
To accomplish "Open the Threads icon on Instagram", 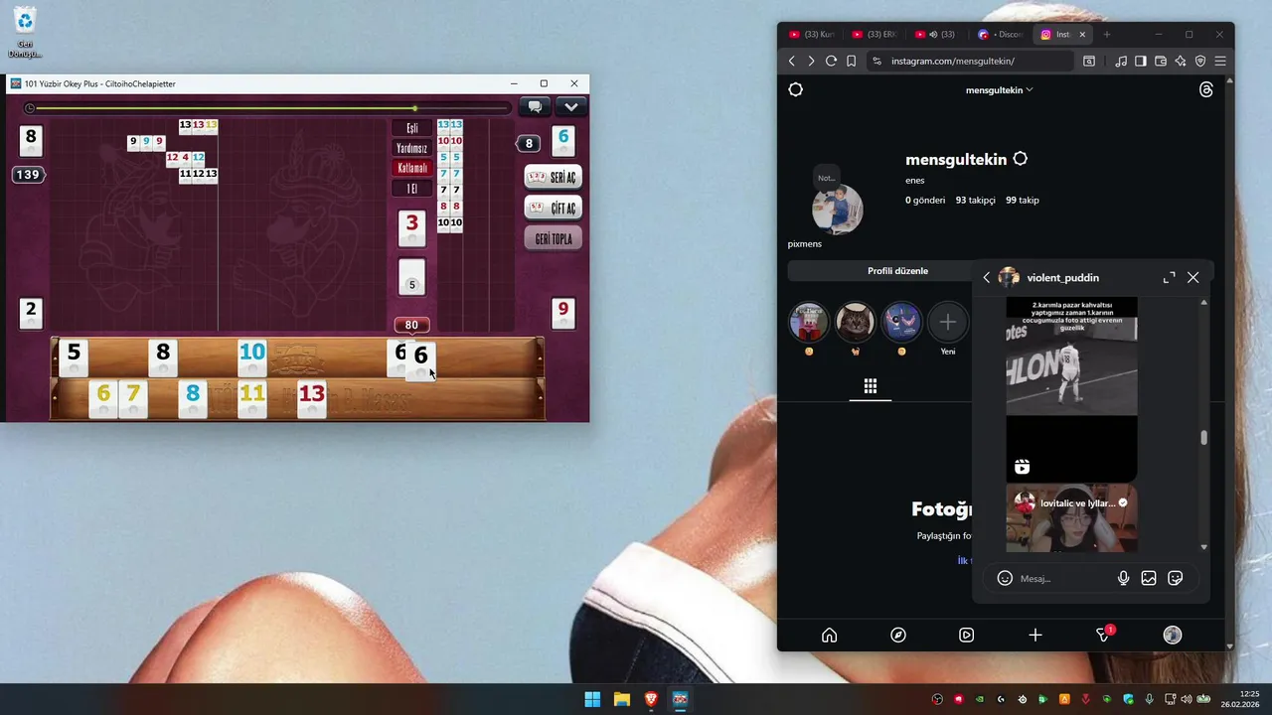I will 1206,89.
